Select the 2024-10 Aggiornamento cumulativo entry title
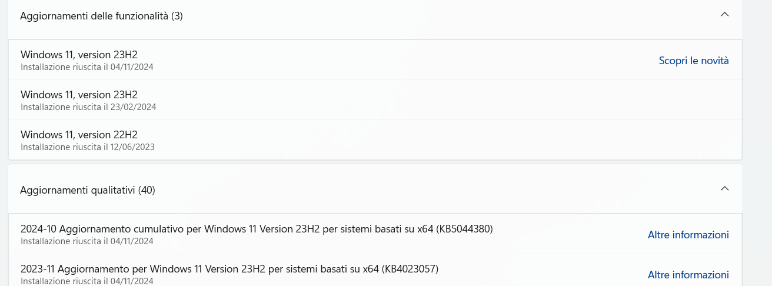772x286 pixels. (257, 228)
